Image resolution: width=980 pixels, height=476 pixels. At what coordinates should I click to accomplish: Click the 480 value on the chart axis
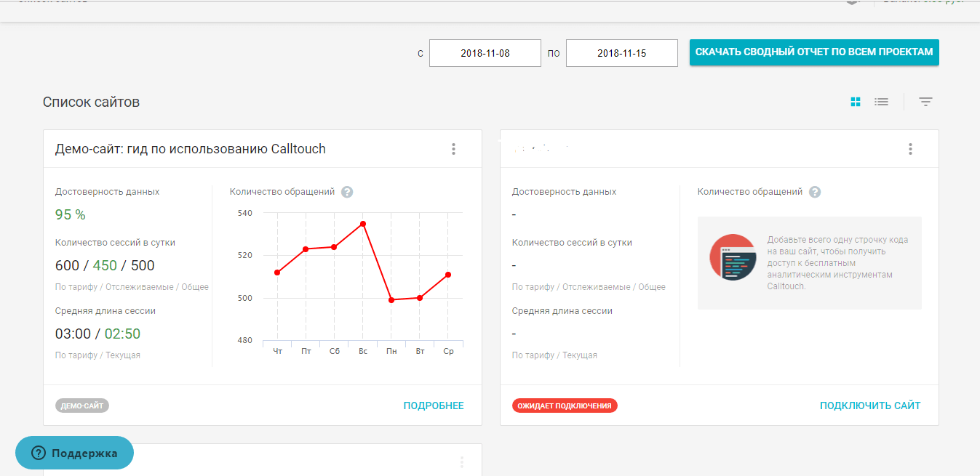244,340
